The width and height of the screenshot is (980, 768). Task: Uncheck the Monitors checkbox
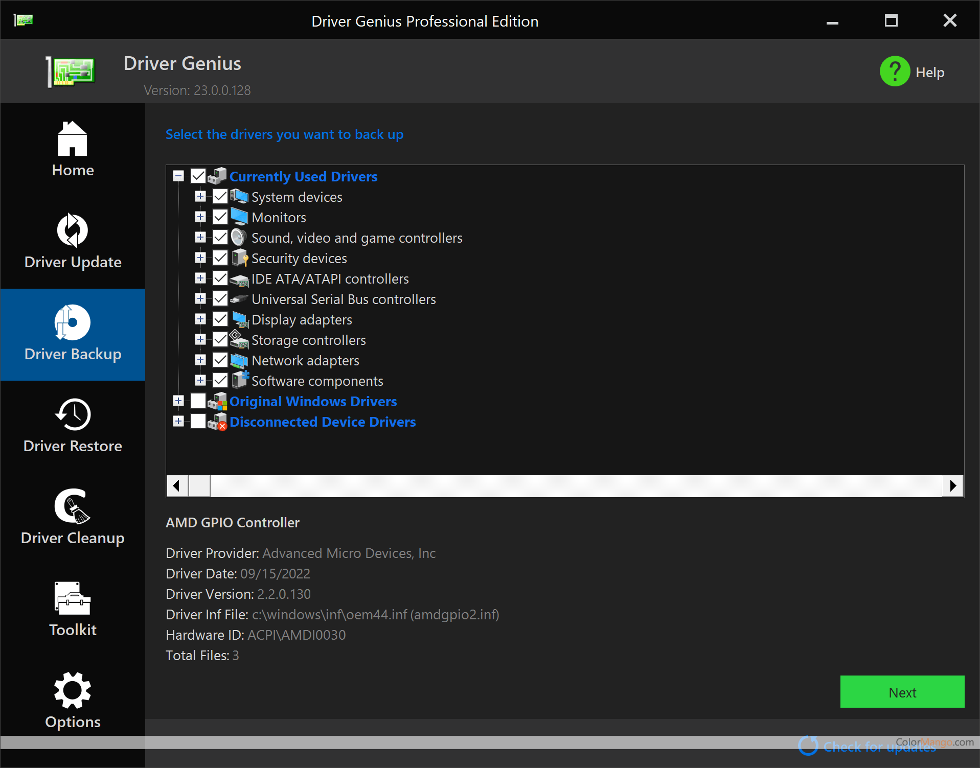220,217
